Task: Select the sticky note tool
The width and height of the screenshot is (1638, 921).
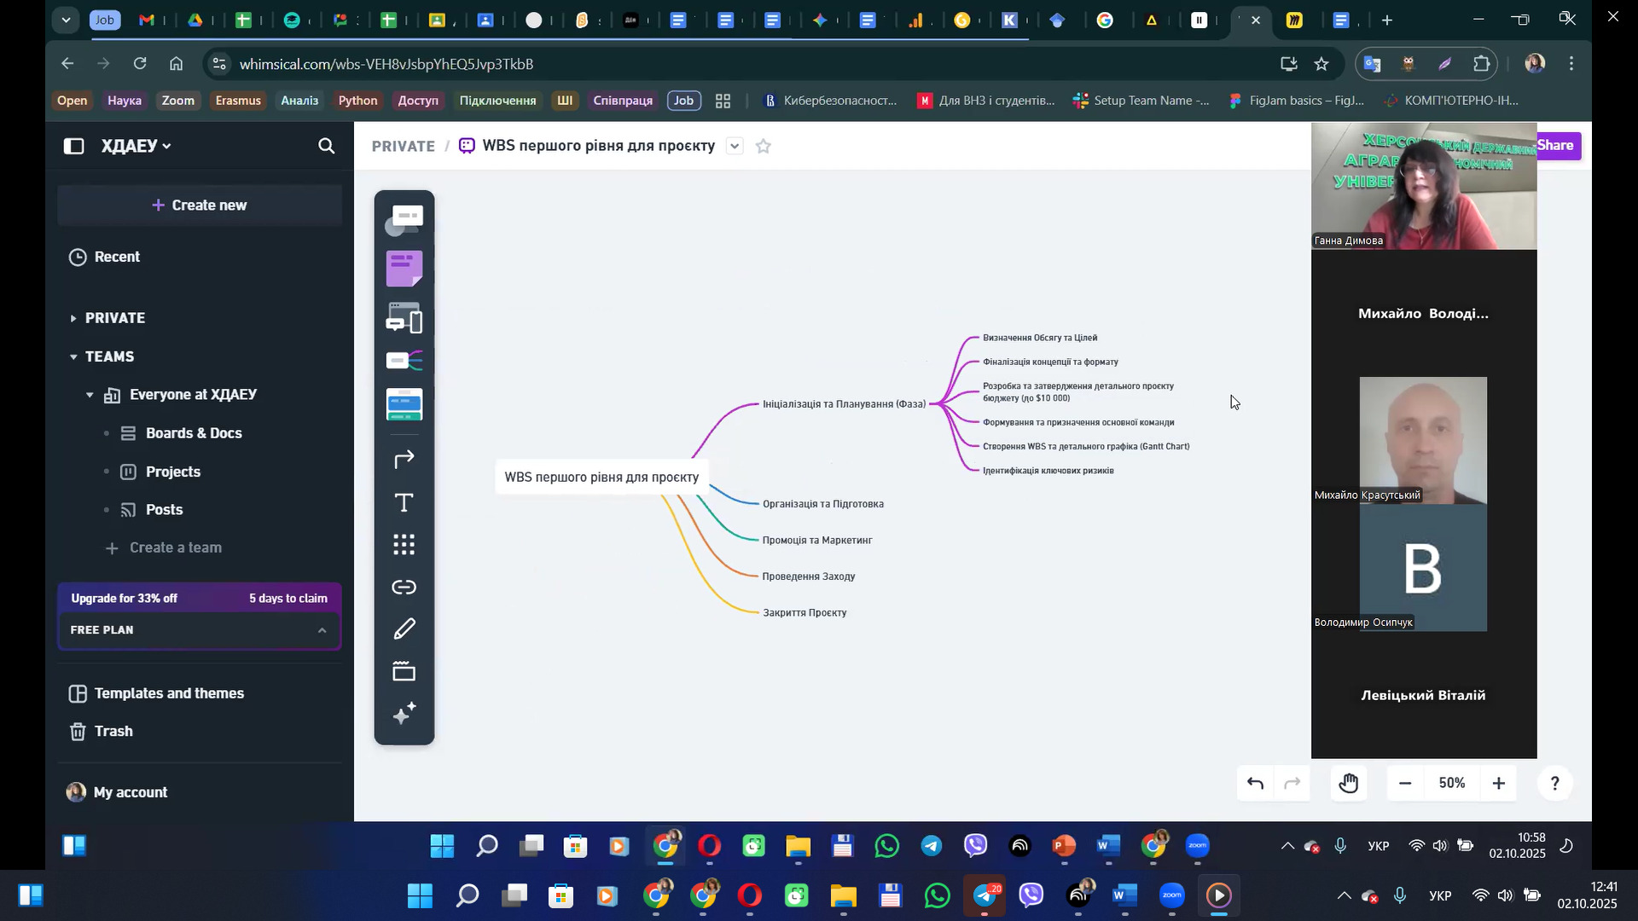Action: tap(404, 269)
